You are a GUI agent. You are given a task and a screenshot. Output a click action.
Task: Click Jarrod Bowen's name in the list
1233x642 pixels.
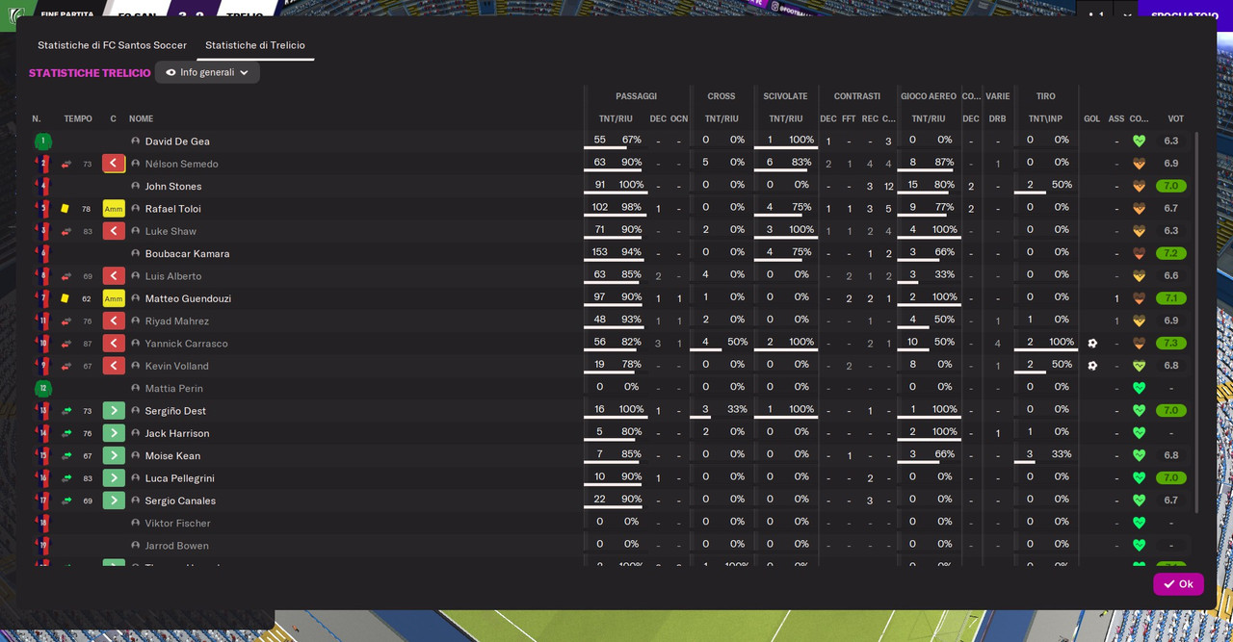pos(178,546)
